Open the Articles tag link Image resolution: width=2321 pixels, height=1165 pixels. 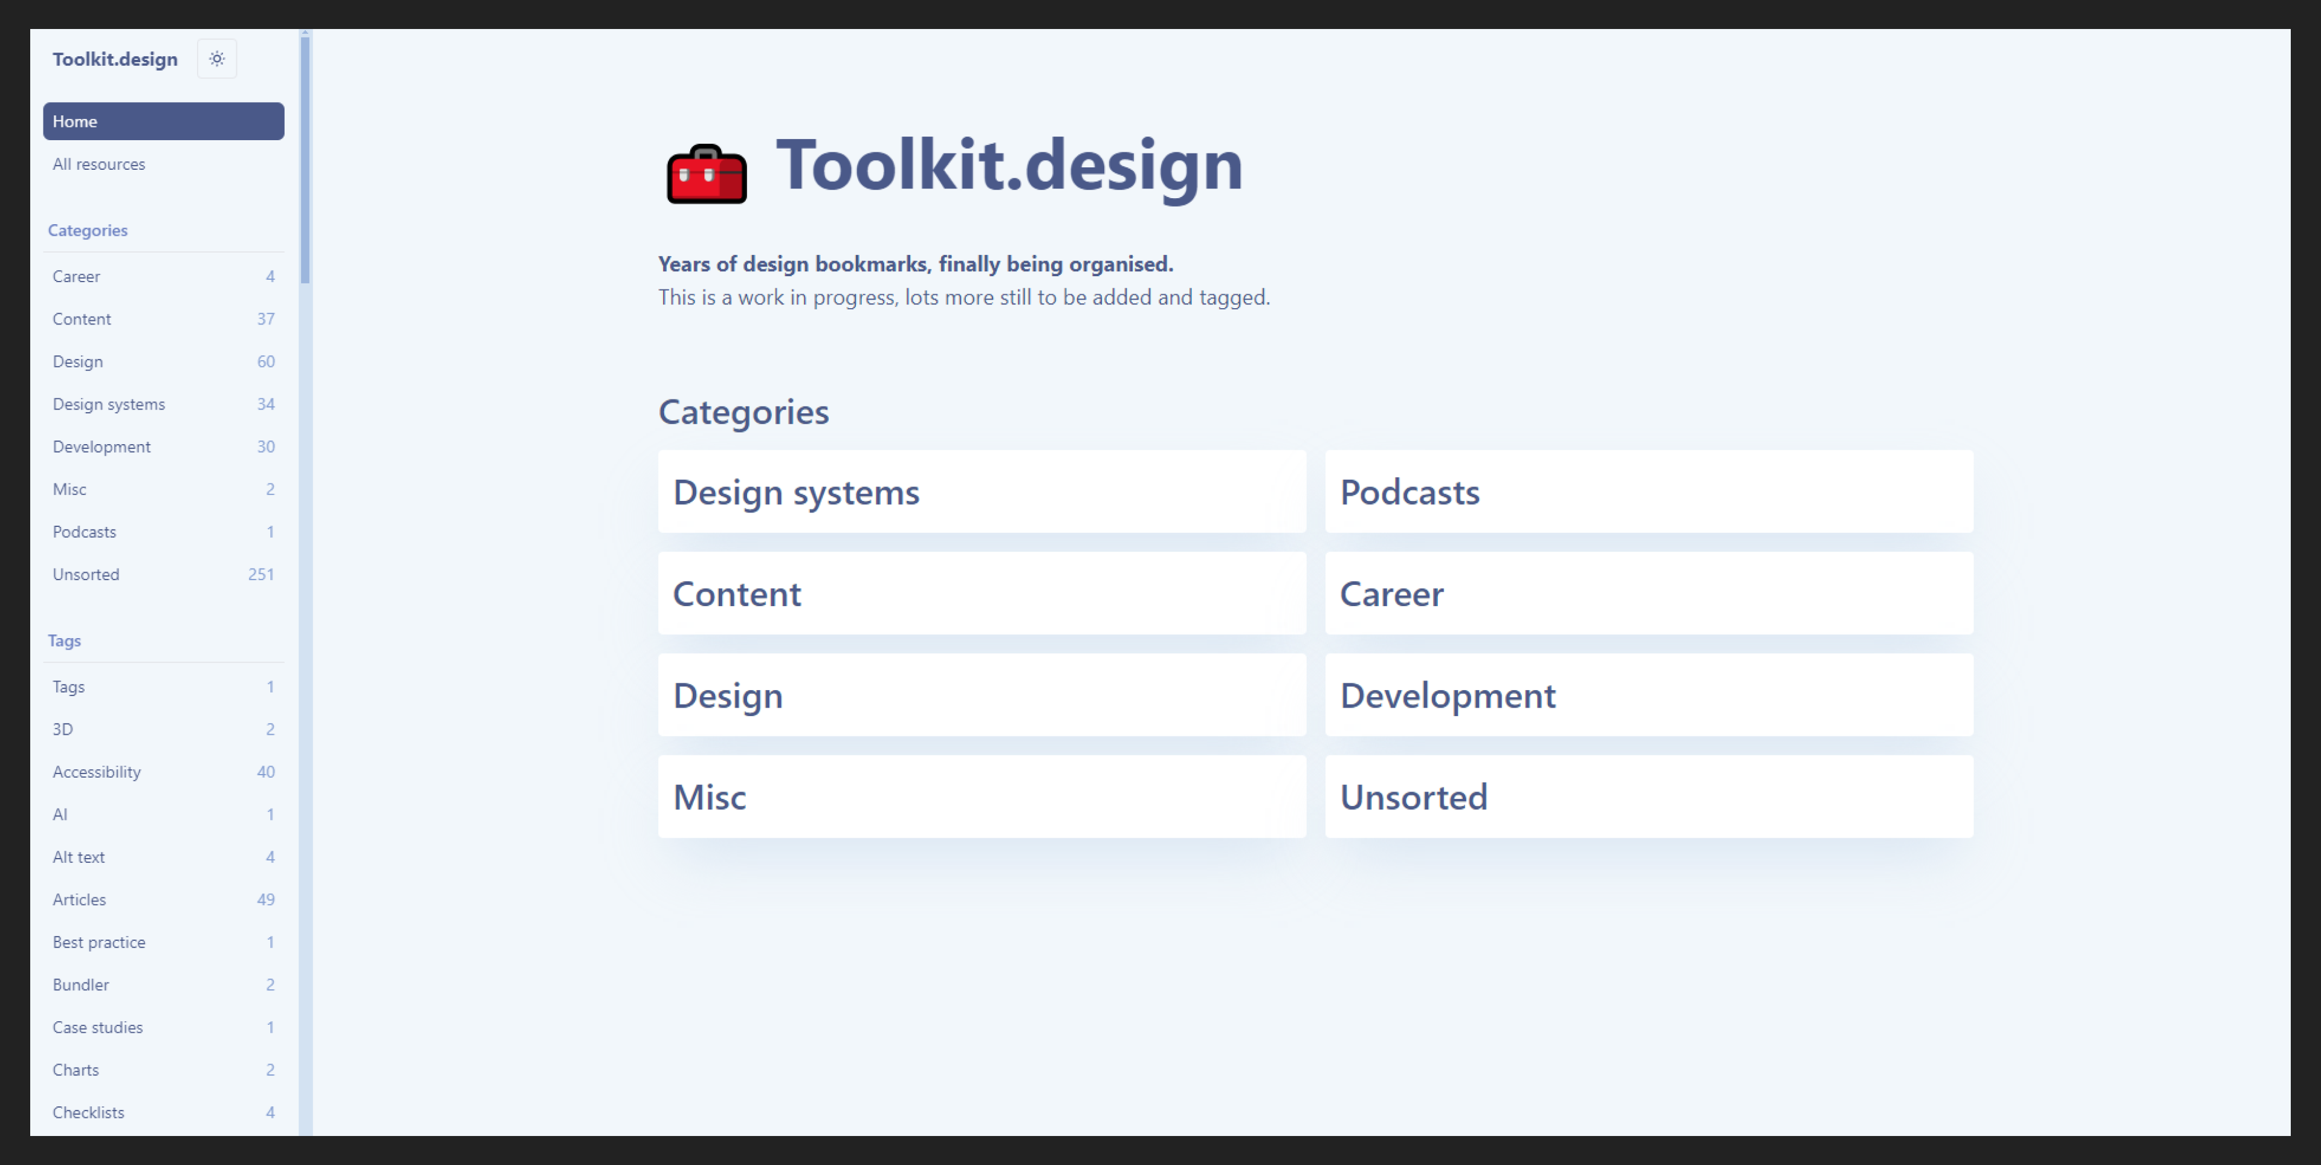162,899
